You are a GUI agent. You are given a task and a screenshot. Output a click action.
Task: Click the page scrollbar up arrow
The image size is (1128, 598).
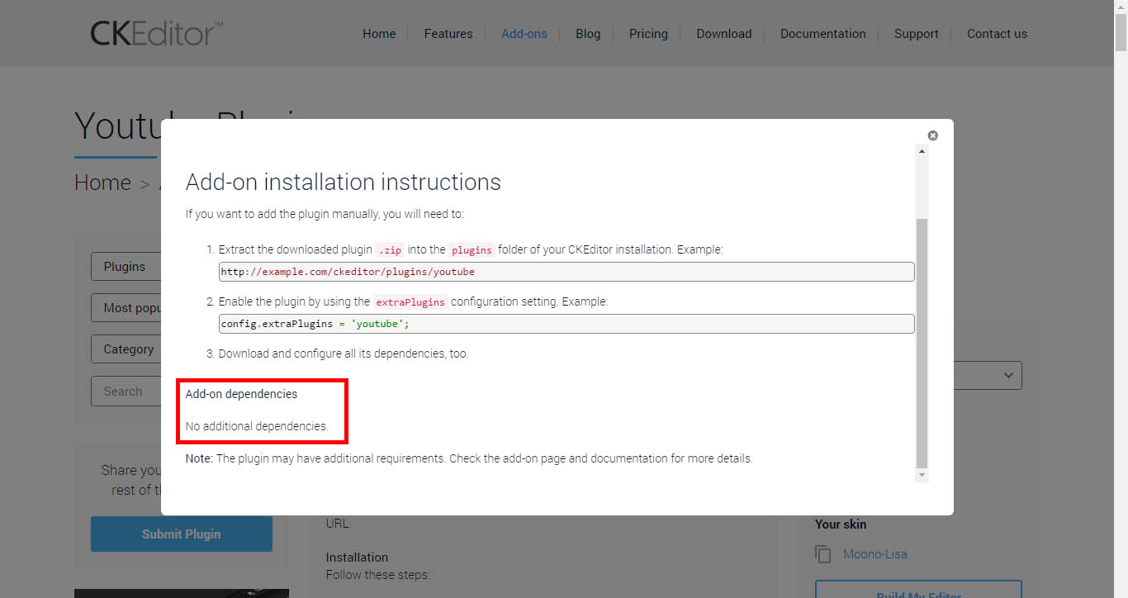(1121, 7)
